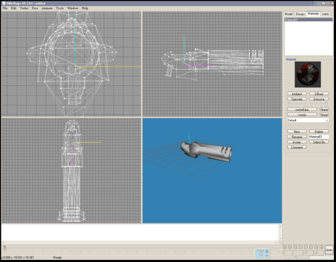Image resolution: width=336 pixels, height=262 pixels.
Task: Open the File menu
Action: (5, 8)
